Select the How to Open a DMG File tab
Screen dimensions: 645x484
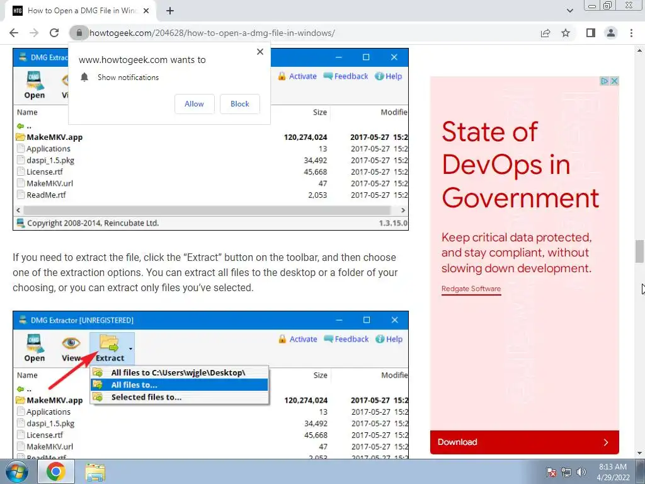[x=80, y=11]
